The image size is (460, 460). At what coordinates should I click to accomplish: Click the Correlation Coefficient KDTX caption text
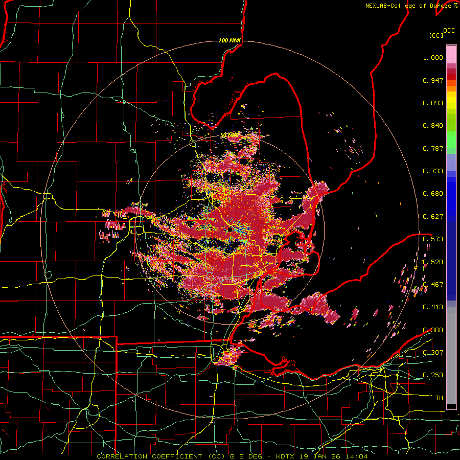[232, 456]
